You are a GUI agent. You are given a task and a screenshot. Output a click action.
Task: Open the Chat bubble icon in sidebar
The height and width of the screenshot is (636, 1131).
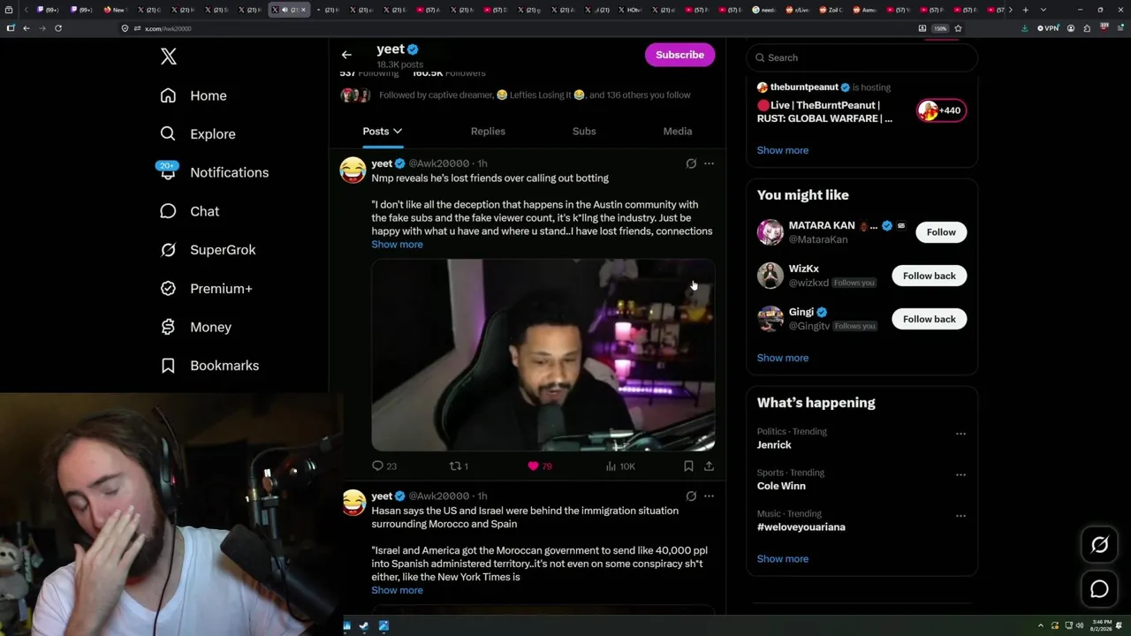[168, 211]
